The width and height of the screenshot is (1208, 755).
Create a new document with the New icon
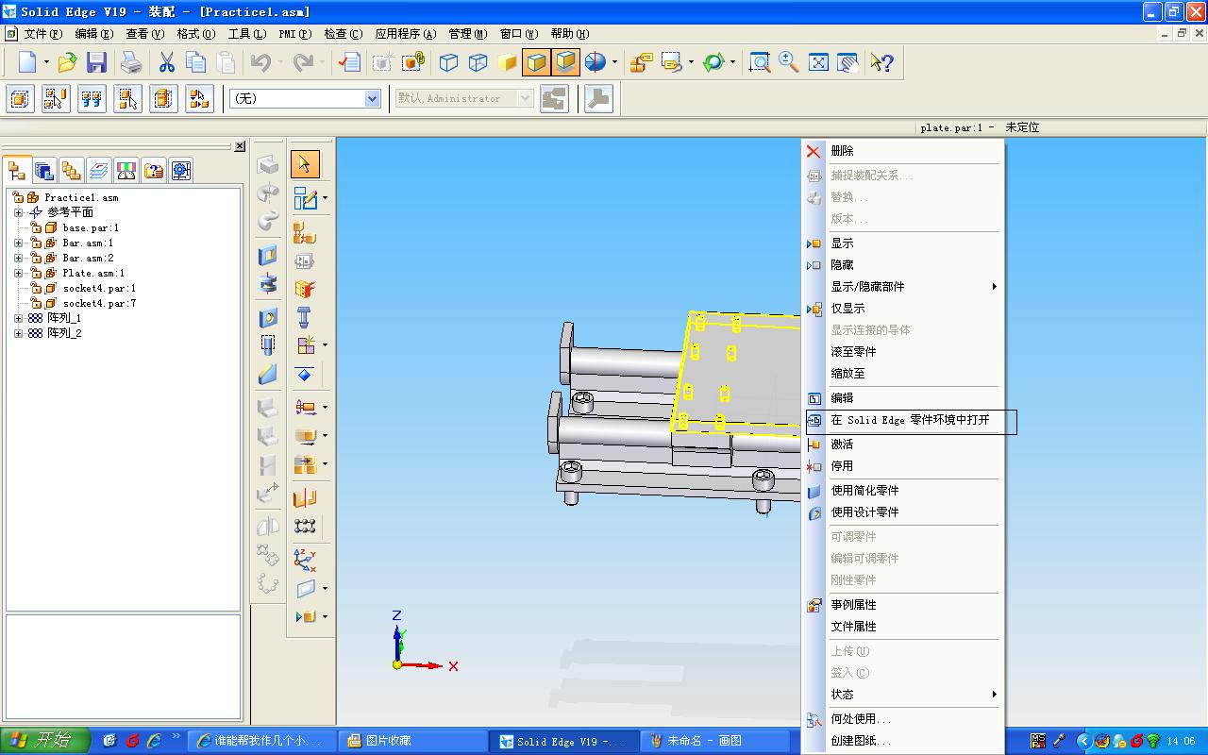28,62
